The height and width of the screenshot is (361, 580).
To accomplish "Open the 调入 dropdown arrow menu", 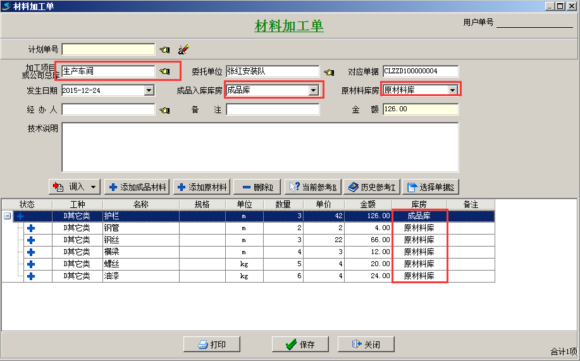I will click(x=94, y=187).
